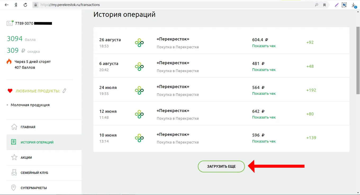Click the house icon for Главная

click(14, 127)
